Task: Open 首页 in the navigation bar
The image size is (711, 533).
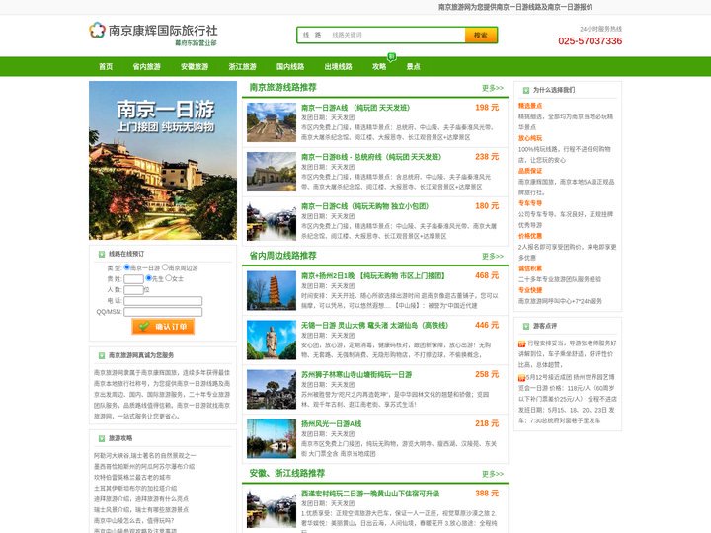Action: click(106, 67)
